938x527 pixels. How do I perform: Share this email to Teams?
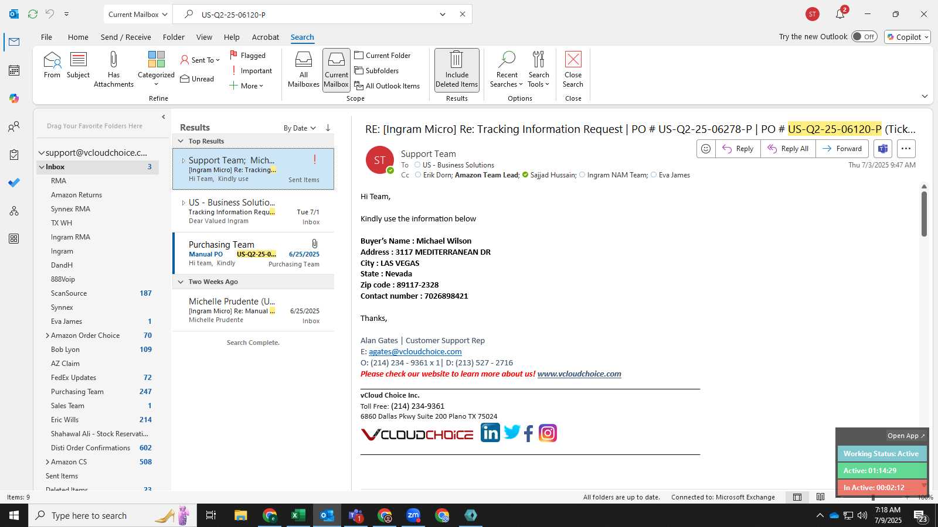click(x=883, y=149)
